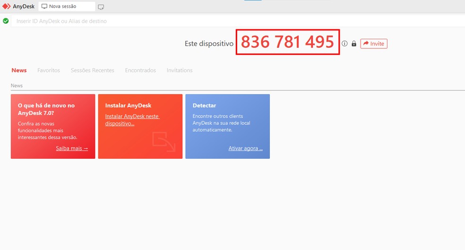Click the Saiba mais link
The width and height of the screenshot is (465, 250).
[x=72, y=148]
